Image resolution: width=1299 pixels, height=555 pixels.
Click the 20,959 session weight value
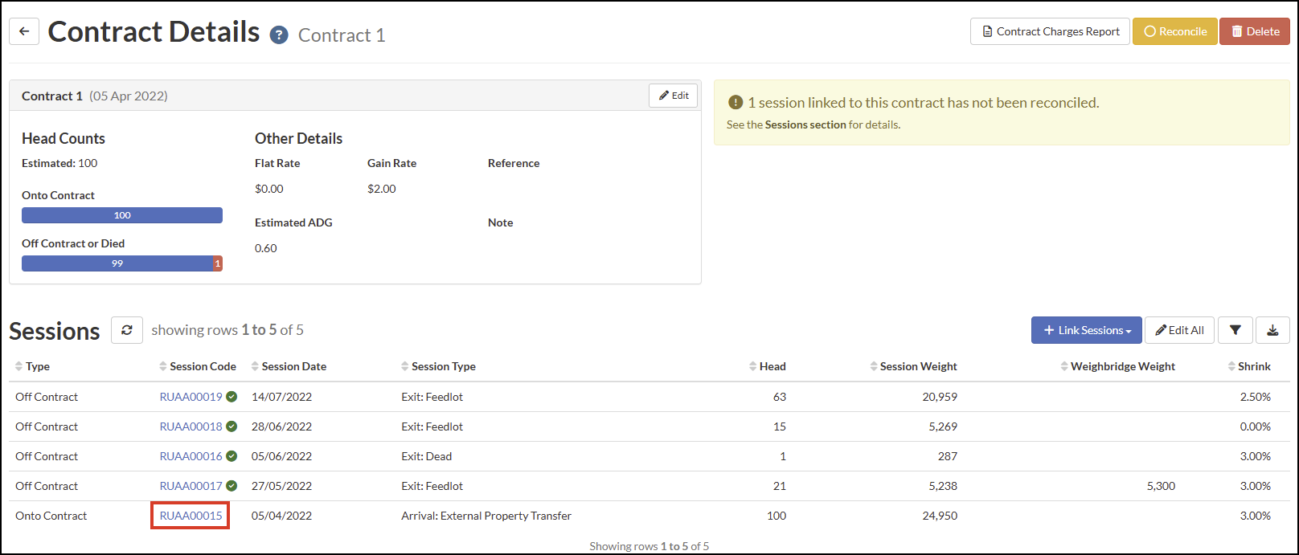pos(940,397)
